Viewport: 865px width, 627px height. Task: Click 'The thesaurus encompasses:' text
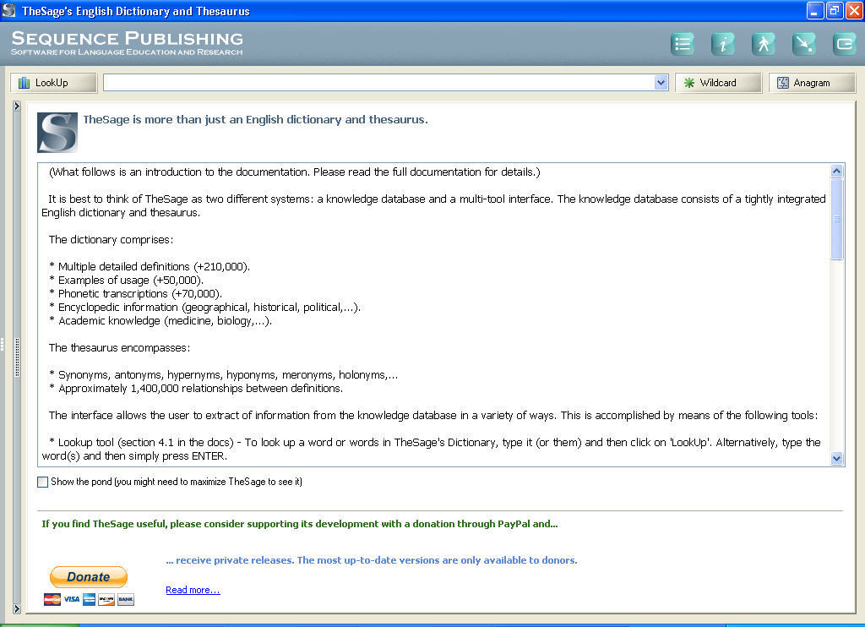click(119, 347)
